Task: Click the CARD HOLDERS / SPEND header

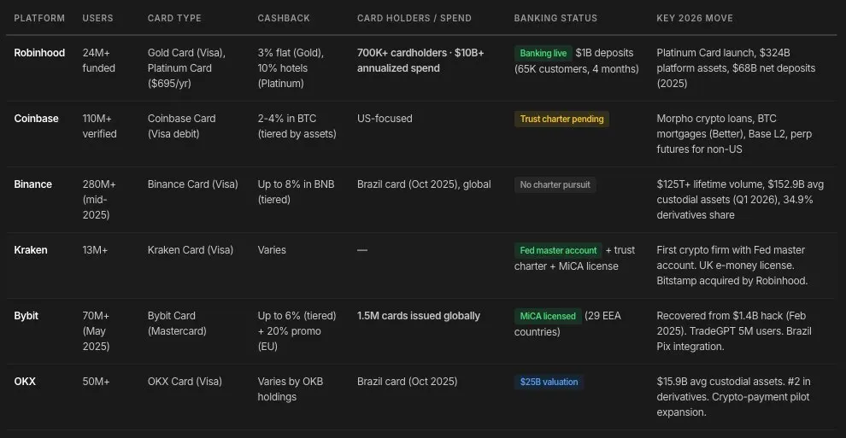Action: pos(414,18)
